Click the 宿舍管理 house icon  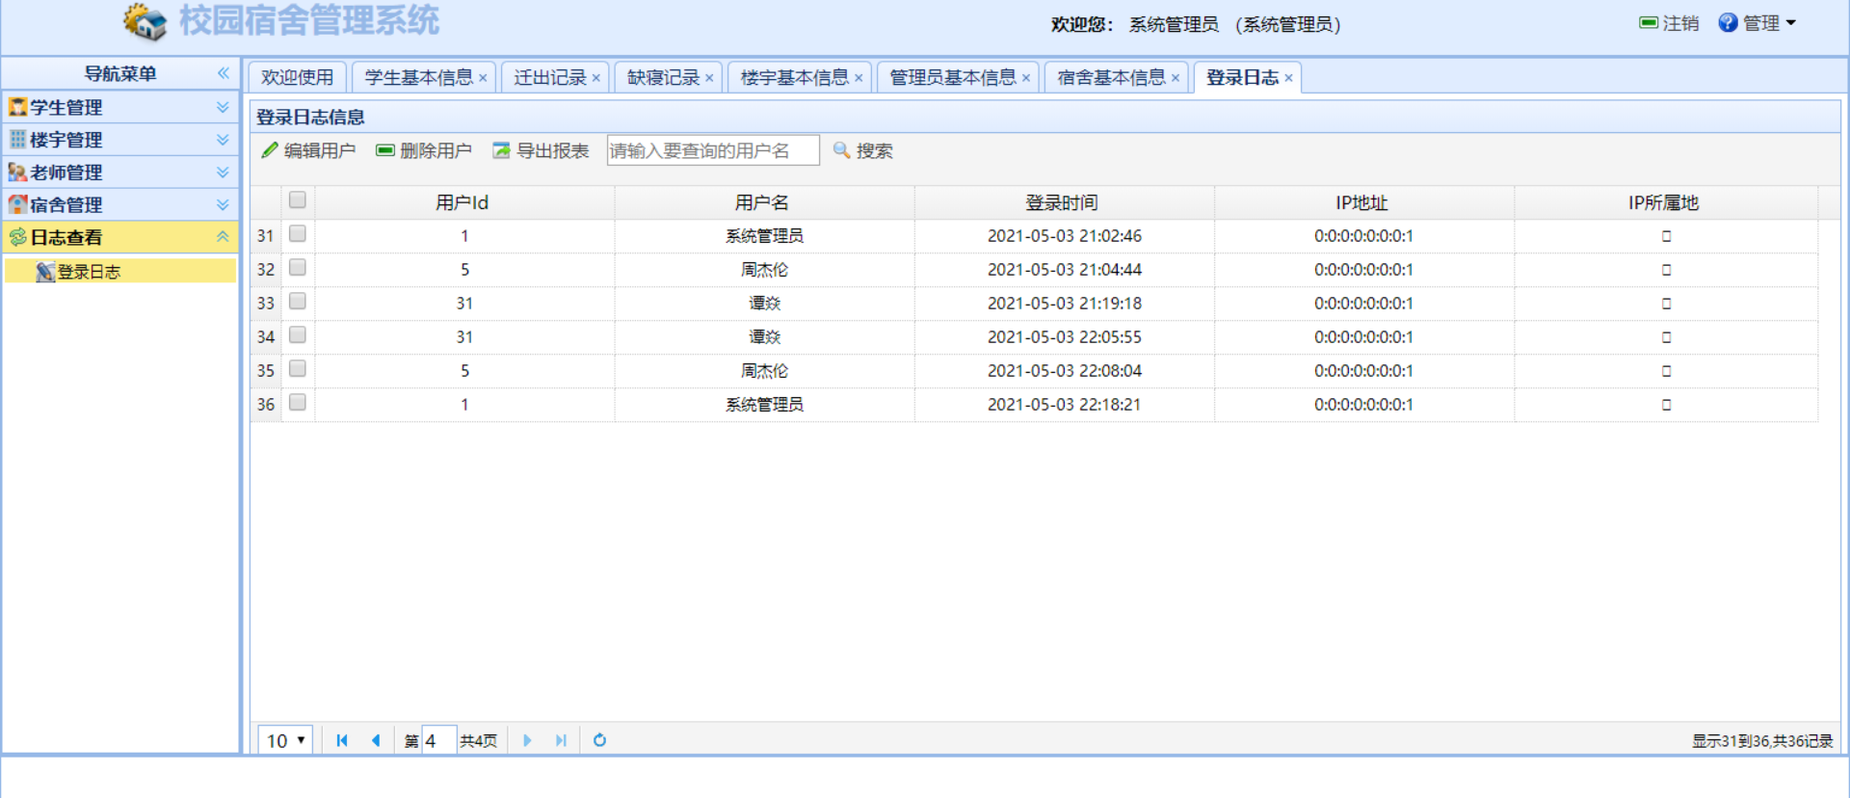[17, 204]
